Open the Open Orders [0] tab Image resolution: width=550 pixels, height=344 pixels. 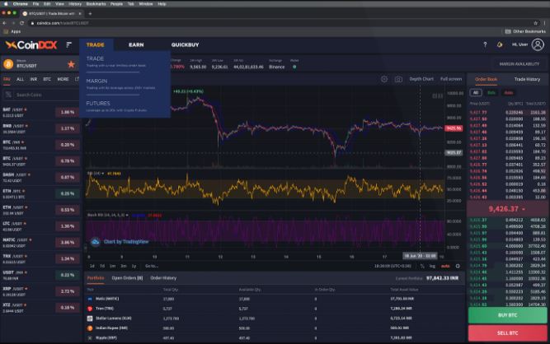pyautogui.click(x=127, y=278)
